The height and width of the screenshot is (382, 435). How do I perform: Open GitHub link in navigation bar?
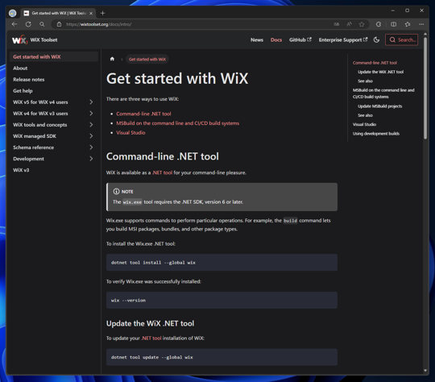[x=300, y=40]
